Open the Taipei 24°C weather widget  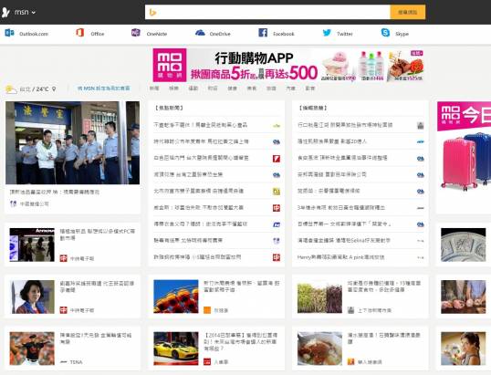click(x=31, y=89)
